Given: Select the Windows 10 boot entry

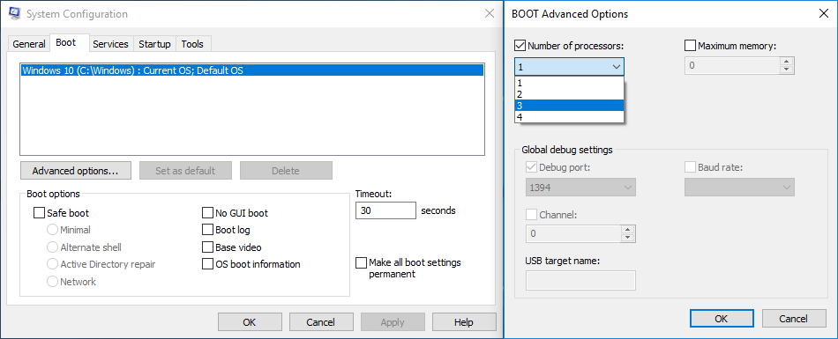Looking at the screenshot, I should [x=252, y=70].
